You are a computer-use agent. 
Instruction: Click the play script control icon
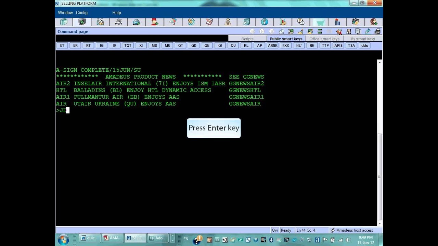pos(262,31)
